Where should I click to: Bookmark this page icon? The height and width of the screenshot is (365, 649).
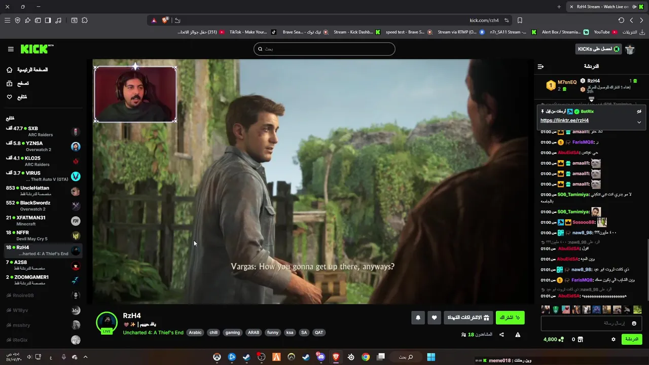(x=520, y=20)
